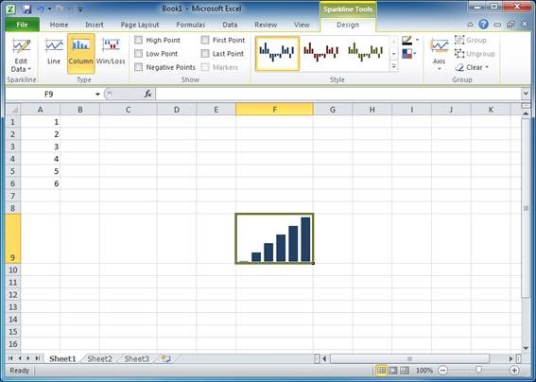Select the Sheet3 worksheet tab

click(x=136, y=358)
